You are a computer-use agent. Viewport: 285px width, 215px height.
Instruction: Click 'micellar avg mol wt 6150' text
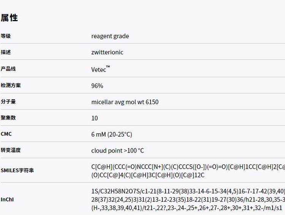(125, 102)
